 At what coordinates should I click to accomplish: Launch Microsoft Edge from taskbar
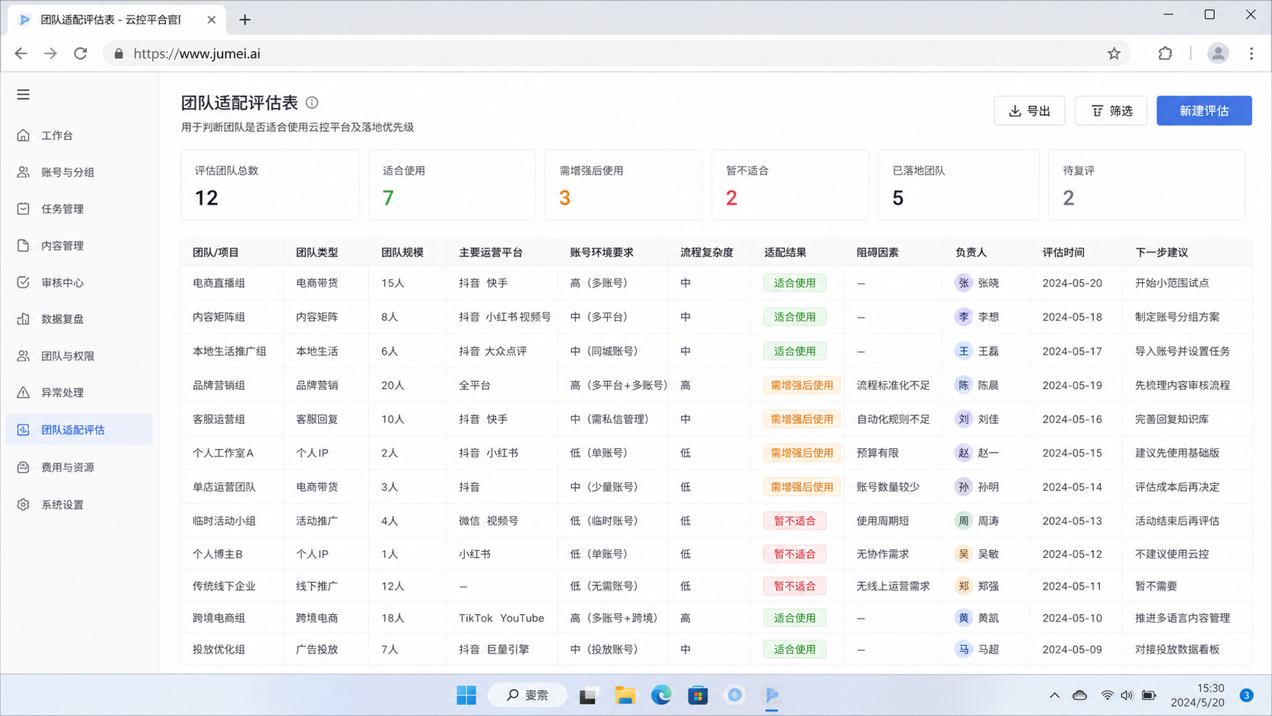[661, 695]
